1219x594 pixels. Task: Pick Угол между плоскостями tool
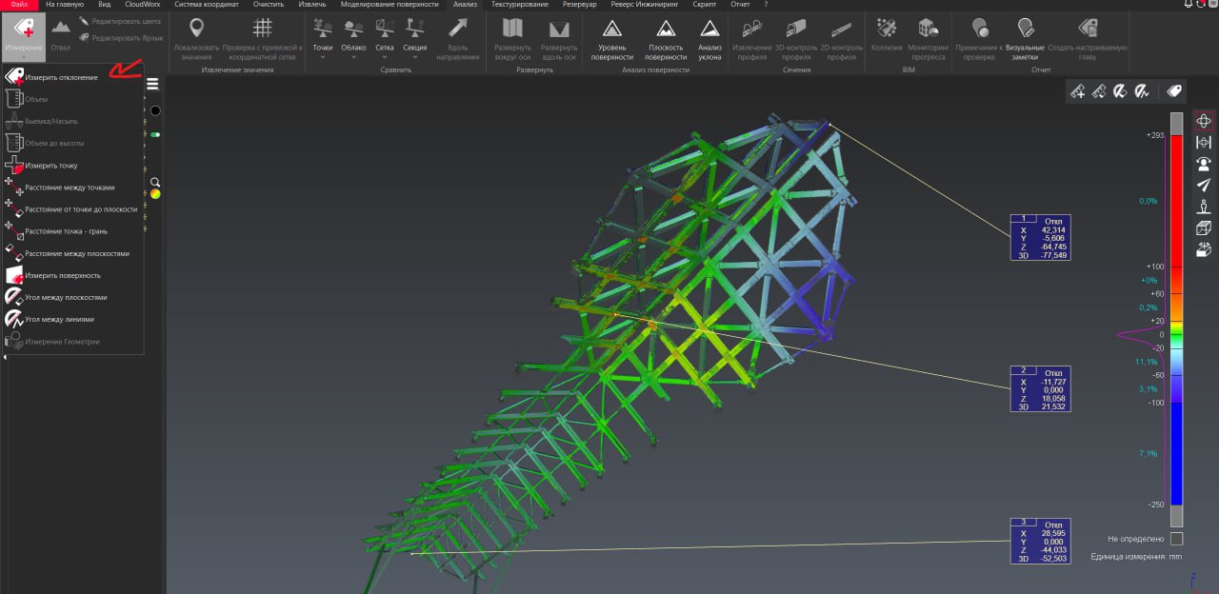tap(65, 297)
